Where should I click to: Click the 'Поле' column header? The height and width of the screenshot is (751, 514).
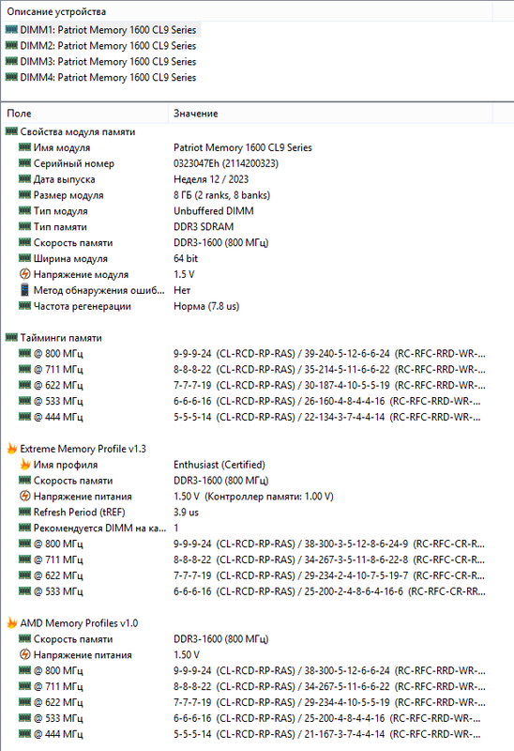coord(84,114)
